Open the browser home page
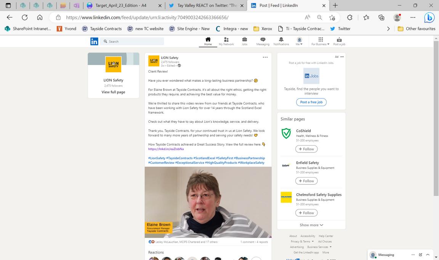 [40, 17]
